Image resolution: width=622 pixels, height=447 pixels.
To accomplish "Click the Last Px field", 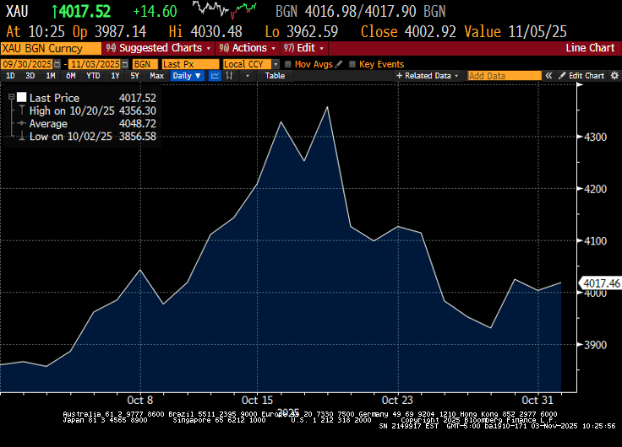I will 190,64.
